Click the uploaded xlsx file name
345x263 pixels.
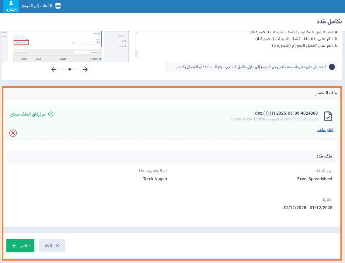point(286,113)
